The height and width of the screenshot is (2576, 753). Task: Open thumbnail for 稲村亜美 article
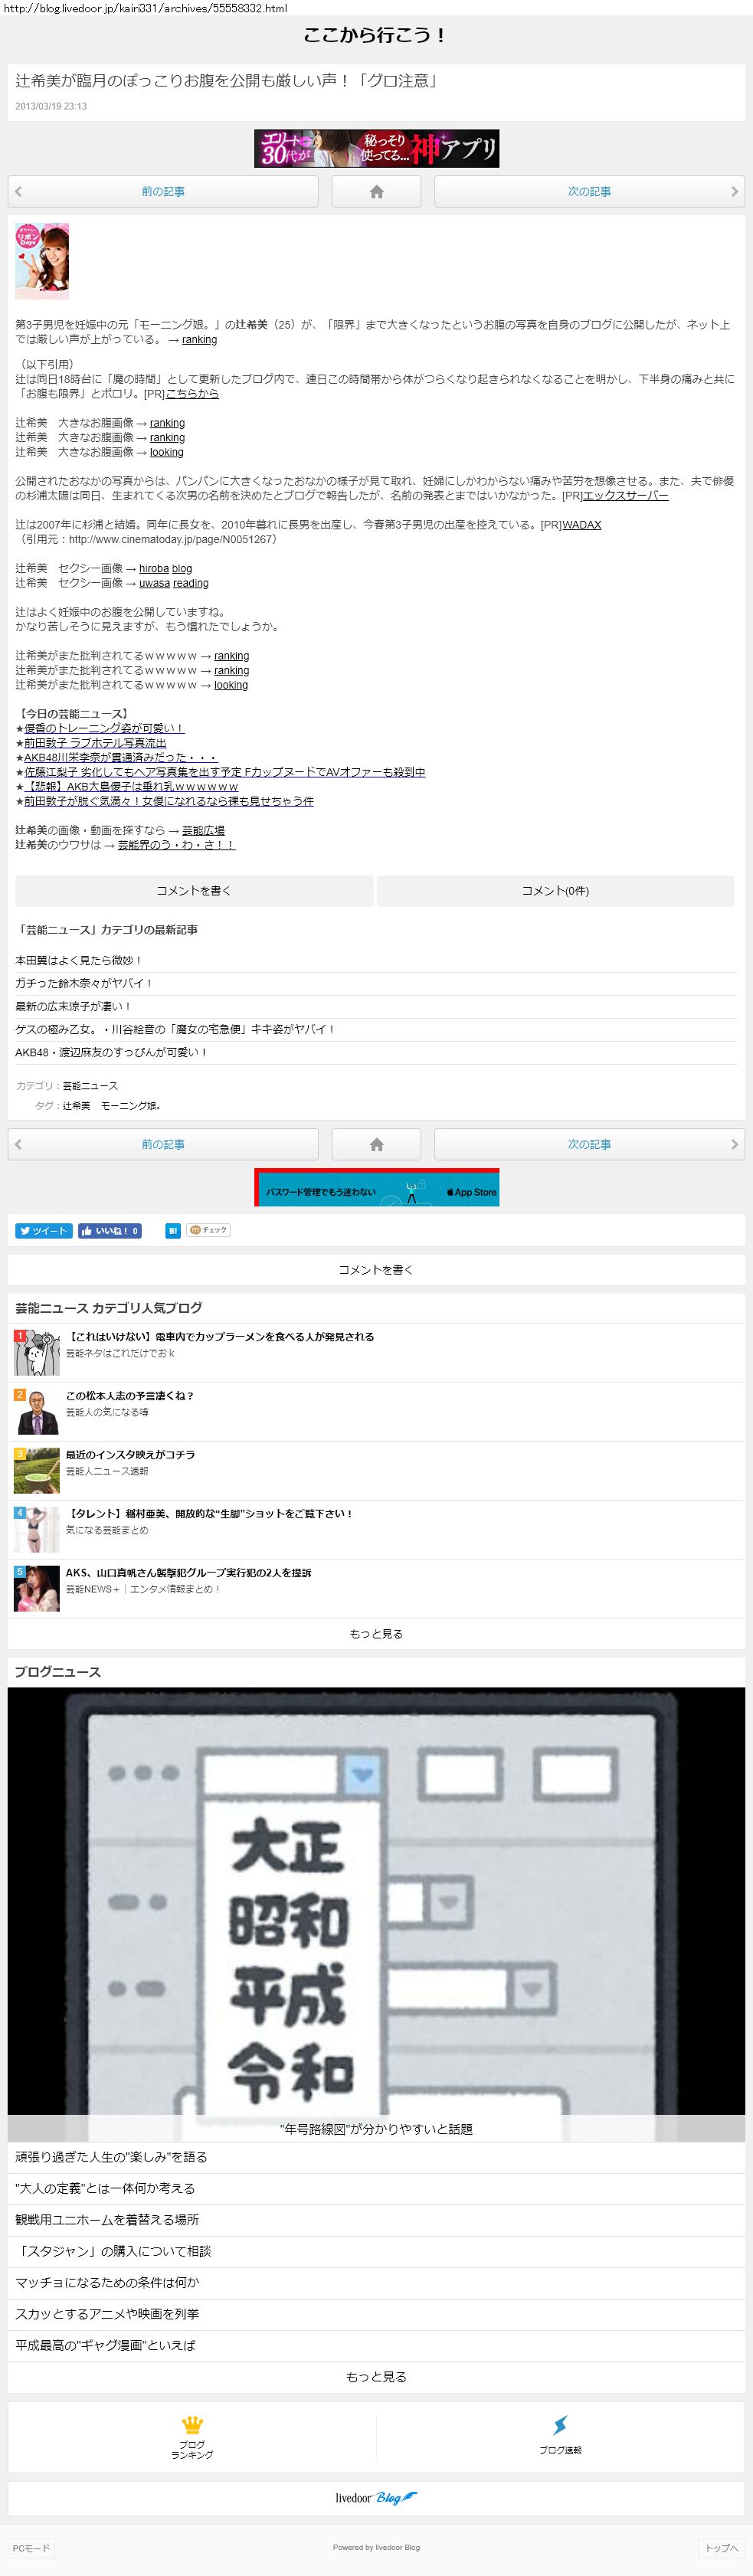point(37,1530)
